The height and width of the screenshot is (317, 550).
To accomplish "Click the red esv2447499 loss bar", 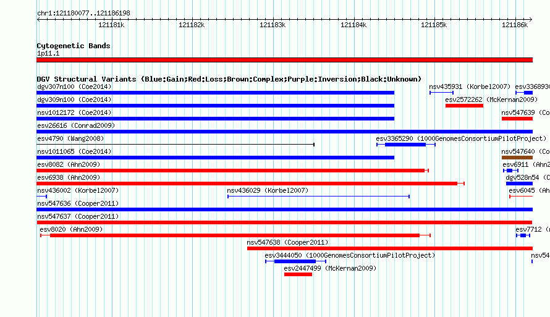I will [298, 274].
